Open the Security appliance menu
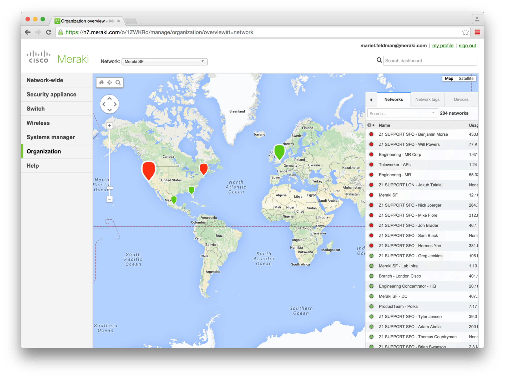505x378 pixels. (57, 94)
